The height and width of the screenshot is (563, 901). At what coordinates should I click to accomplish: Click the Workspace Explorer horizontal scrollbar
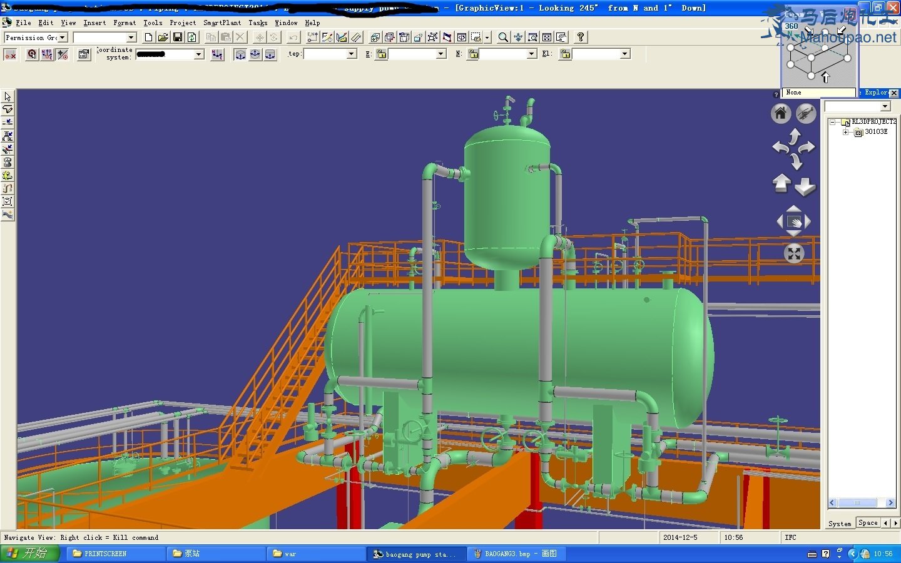862,503
